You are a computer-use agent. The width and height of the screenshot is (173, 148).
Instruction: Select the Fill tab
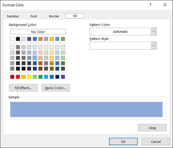coord(75,16)
